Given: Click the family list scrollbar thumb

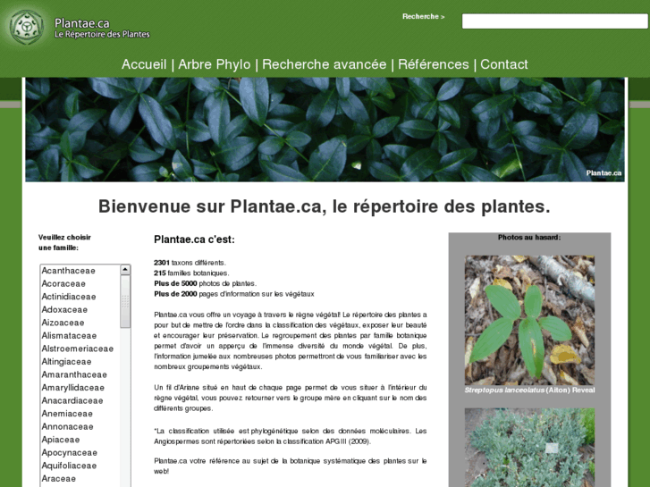Looking at the screenshot, I should tap(125, 301).
